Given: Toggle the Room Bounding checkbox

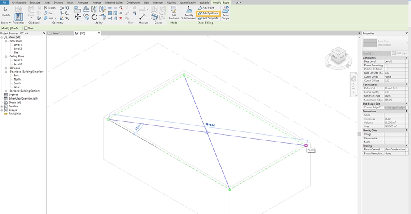Looking at the screenshot, I should click(x=386, y=65).
